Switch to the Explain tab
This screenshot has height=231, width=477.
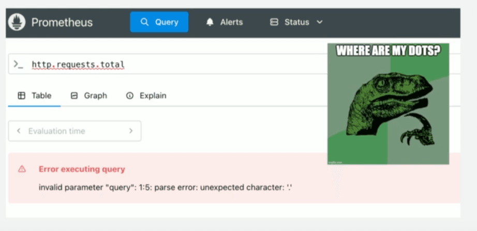[146, 96]
